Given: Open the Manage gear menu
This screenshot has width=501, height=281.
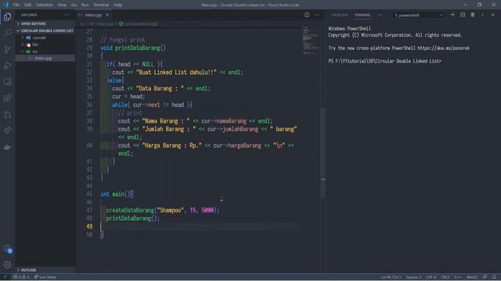Looking at the screenshot, I should (x=8, y=265).
